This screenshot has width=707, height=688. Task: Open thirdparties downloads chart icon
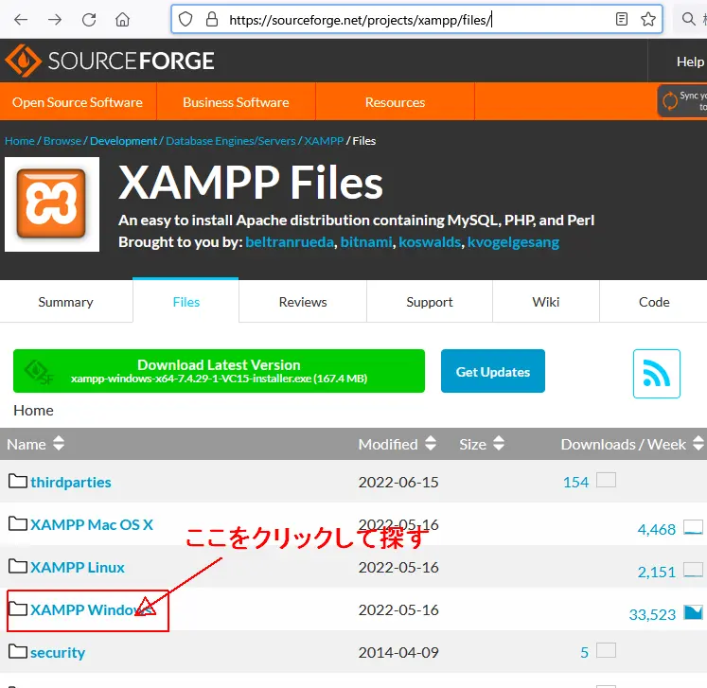606,480
